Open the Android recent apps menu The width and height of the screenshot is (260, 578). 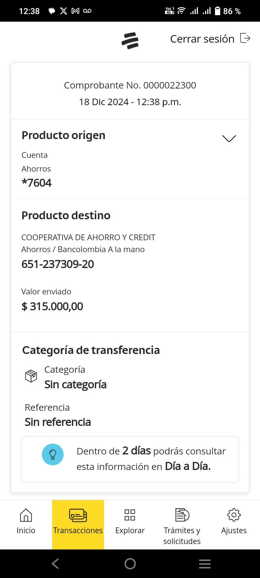205,564
